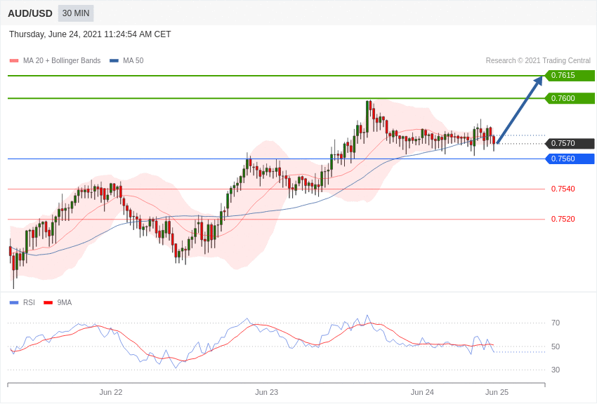Click the red 0.7520 support label
Image resolution: width=597 pixels, height=404 pixels.
click(563, 219)
